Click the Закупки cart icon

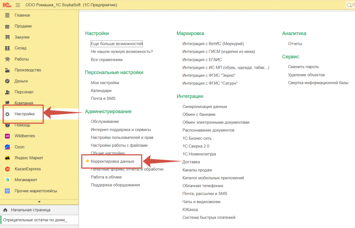point(7,37)
